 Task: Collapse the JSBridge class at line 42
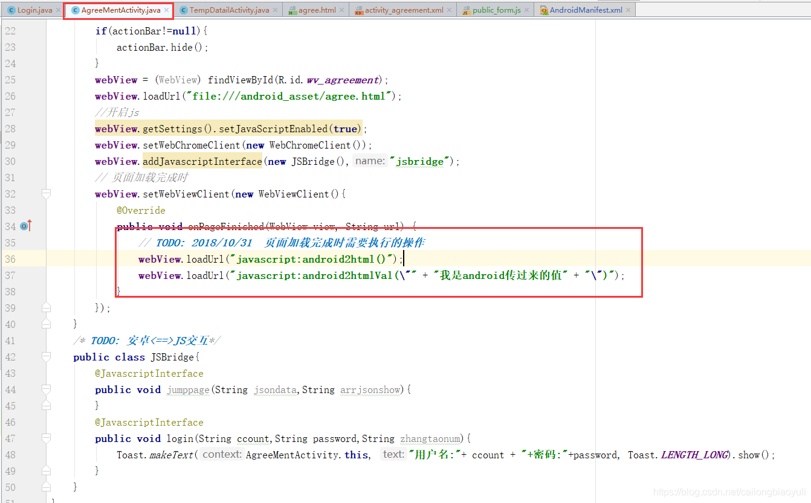click(x=47, y=357)
